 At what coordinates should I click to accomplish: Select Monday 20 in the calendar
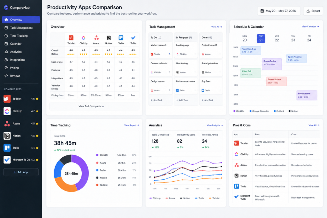[245, 39]
